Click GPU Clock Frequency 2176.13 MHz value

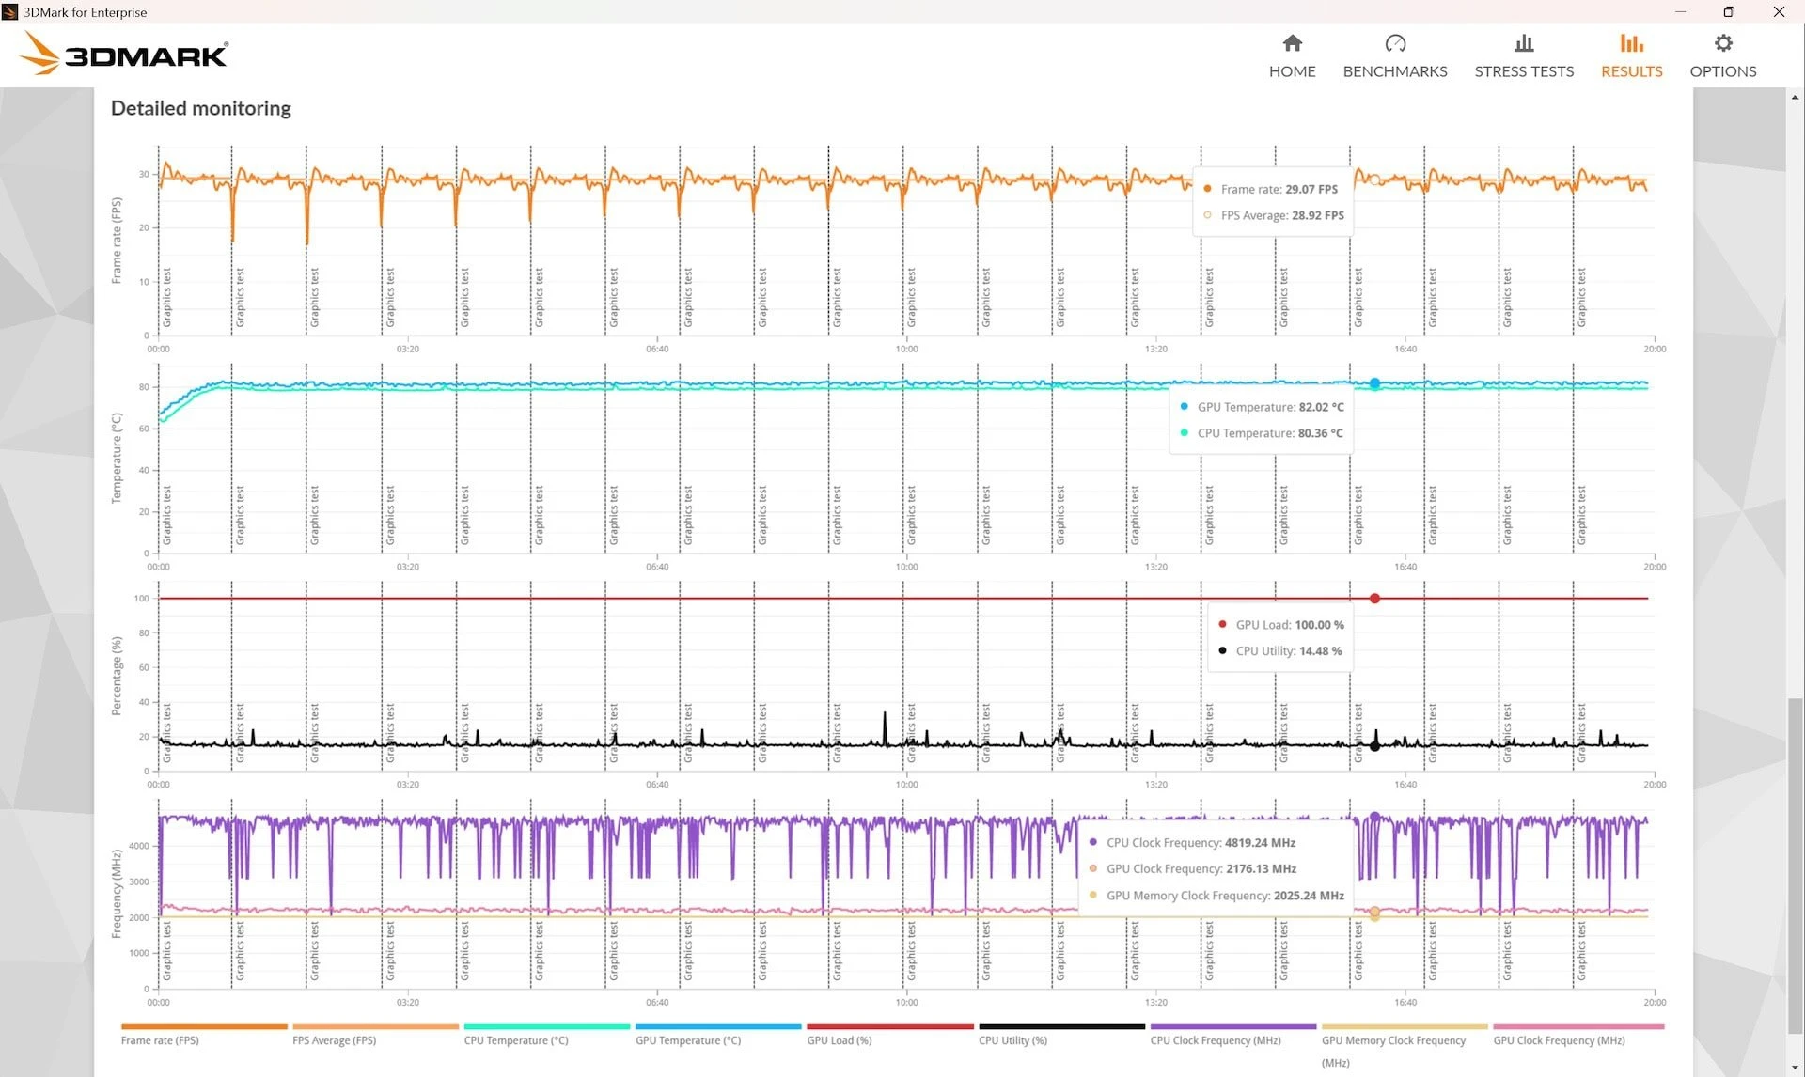(1261, 869)
